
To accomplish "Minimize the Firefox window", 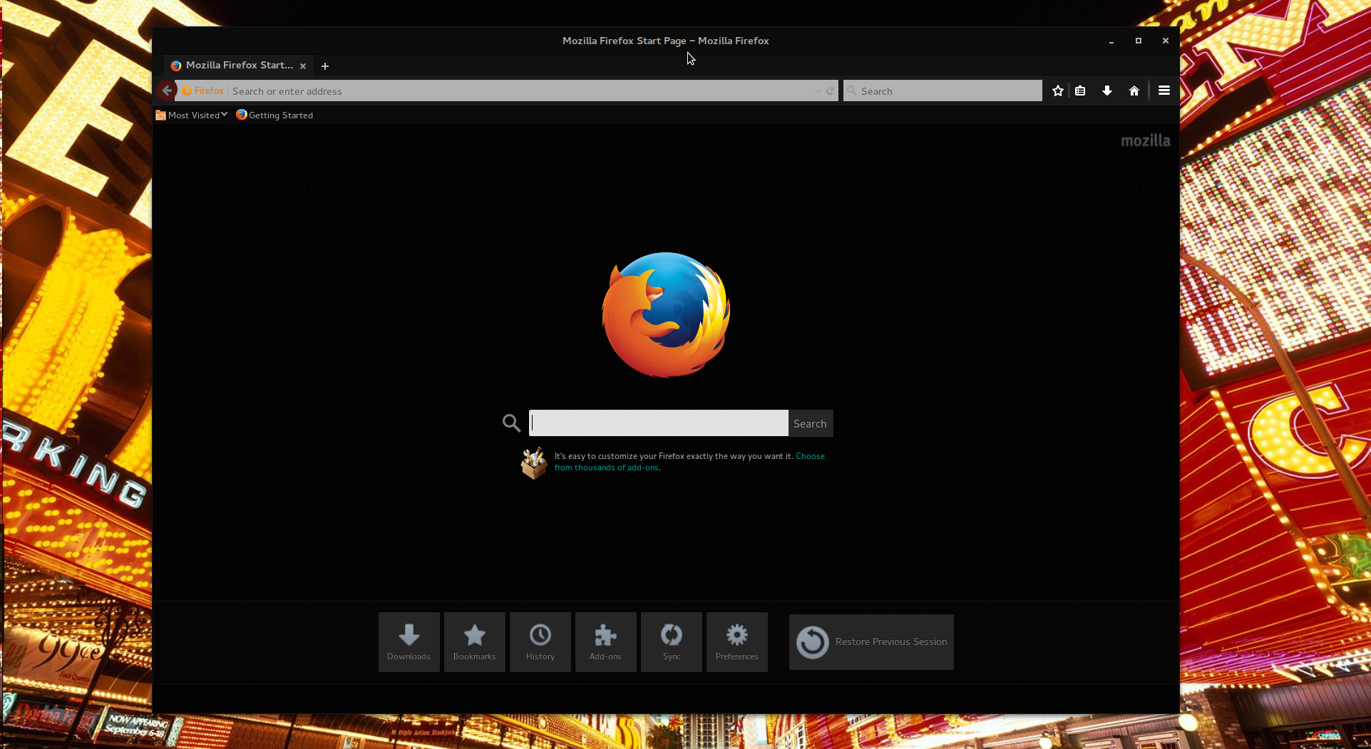I will (x=1111, y=41).
